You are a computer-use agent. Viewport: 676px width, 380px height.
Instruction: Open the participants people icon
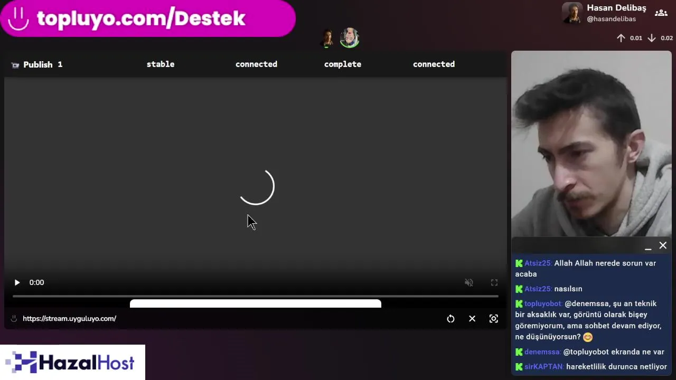click(661, 13)
